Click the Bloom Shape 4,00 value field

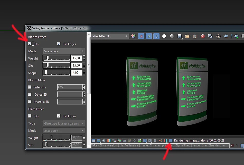77,73
